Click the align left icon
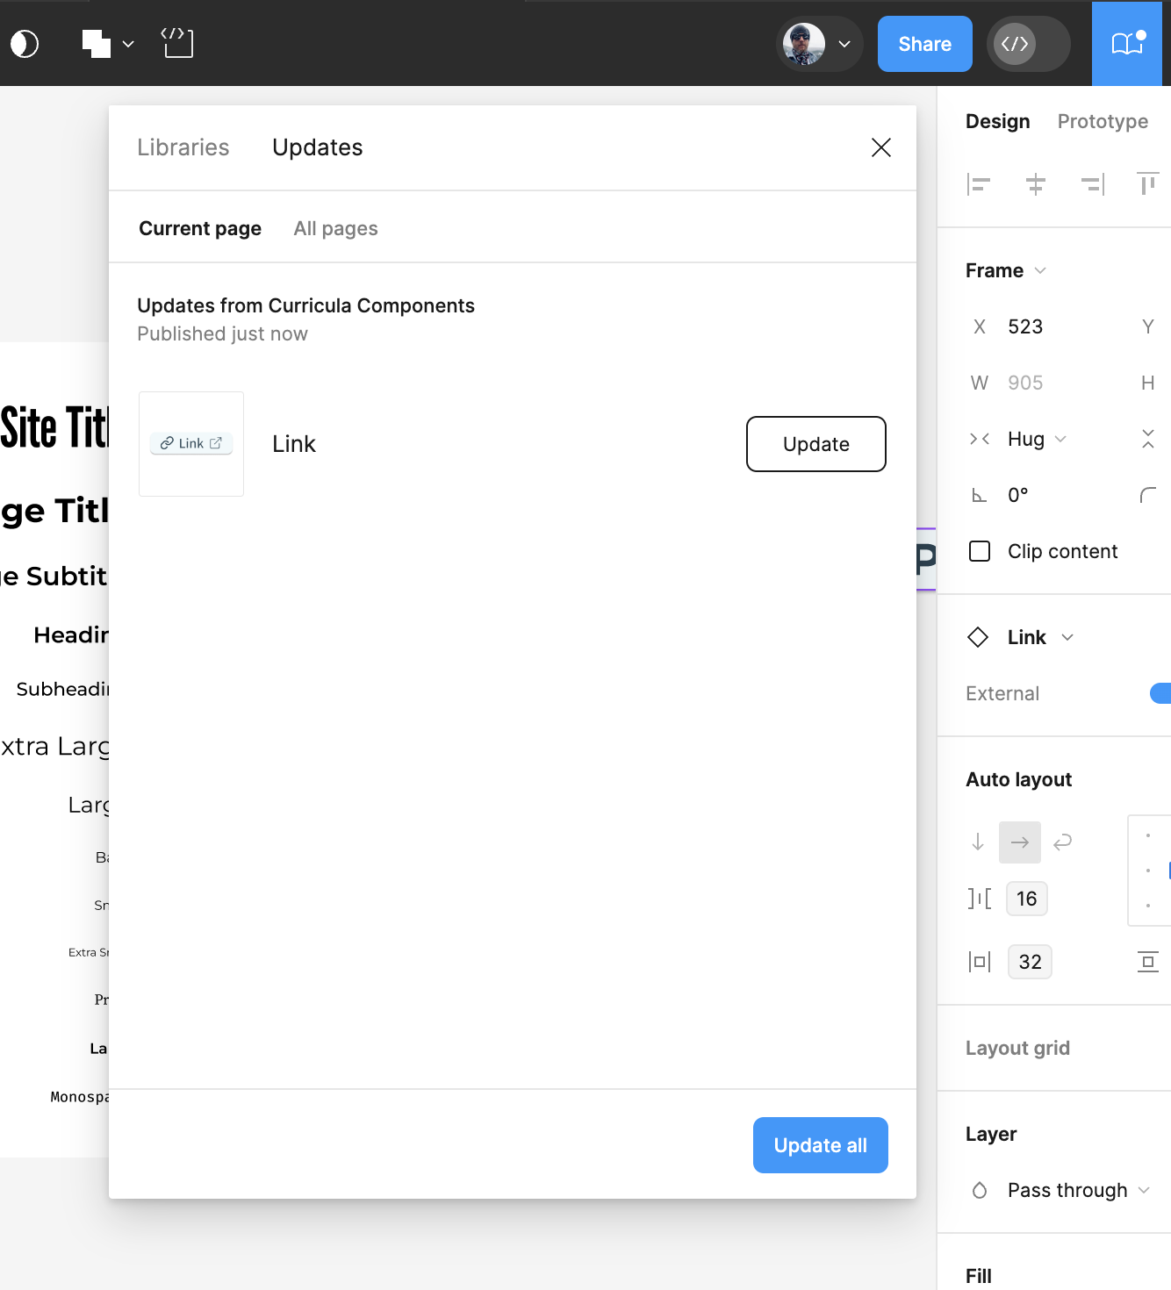Screen dimensions: 1171x1290 tap(980, 184)
